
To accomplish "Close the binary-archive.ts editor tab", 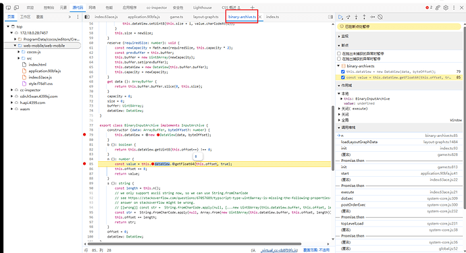I will click(x=260, y=17).
